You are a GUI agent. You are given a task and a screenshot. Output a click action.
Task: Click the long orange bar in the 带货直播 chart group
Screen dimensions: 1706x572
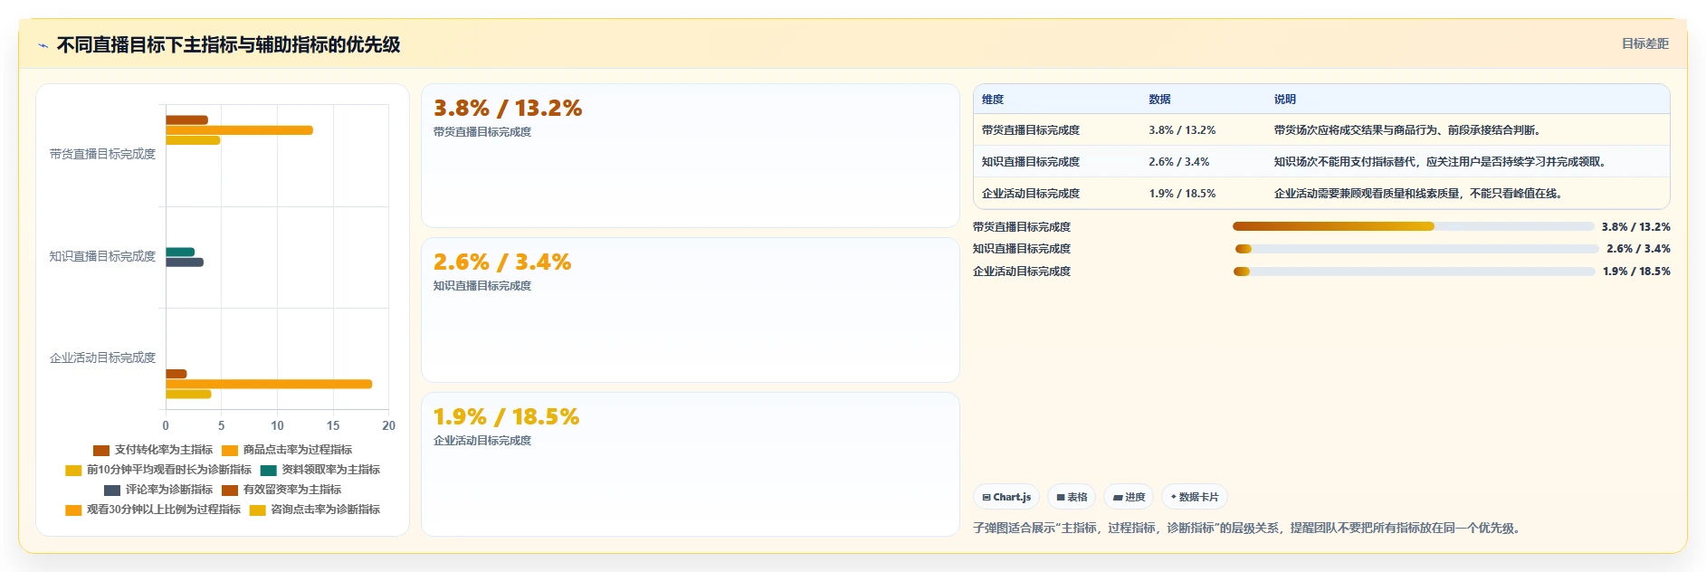[239, 130]
